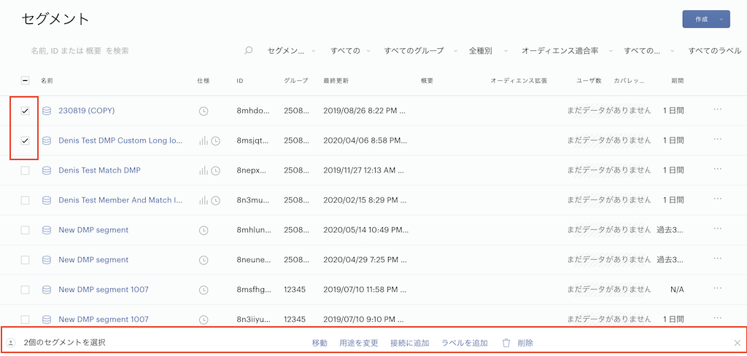
Task: Check checkbox for segment ID 8n3iiyu
Action: pyautogui.click(x=26, y=320)
